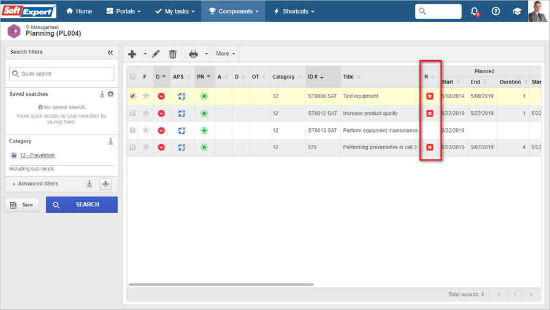Select the ST0006 SAT ID cell
The height and width of the screenshot is (310, 550).
(x=323, y=96)
